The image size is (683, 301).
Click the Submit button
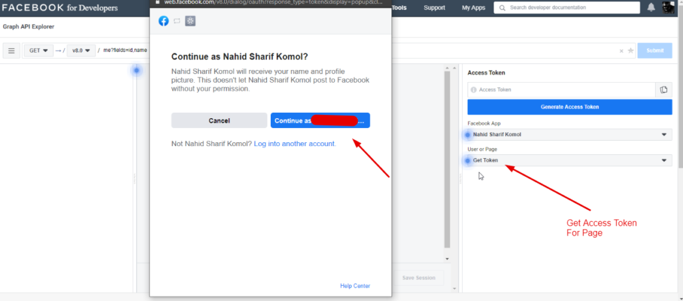[x=655, y=51]
